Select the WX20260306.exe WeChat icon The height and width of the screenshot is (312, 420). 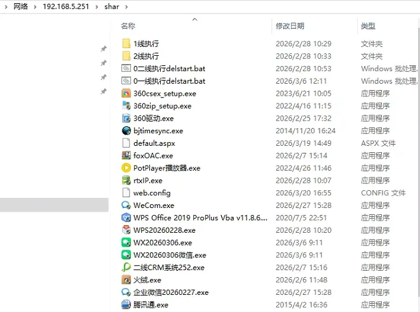pyautogui.click(x=126, y=242)
